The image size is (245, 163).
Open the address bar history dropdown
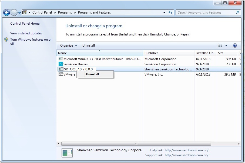tap(164, 12)
